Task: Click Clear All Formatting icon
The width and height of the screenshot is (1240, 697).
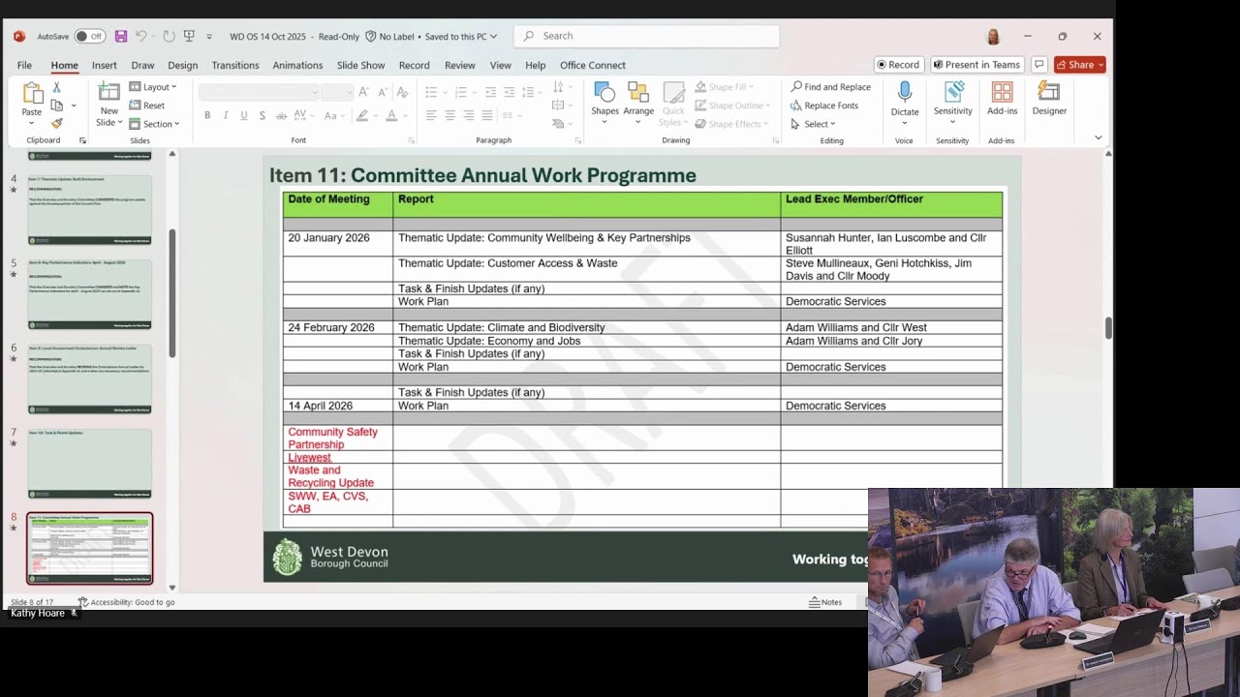Action: 402,92
